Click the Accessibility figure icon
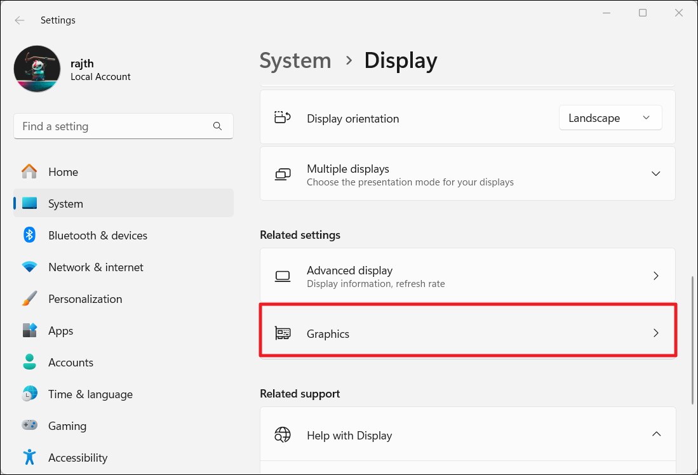Screen dimensions: 698x475 (x=29, y=458)
